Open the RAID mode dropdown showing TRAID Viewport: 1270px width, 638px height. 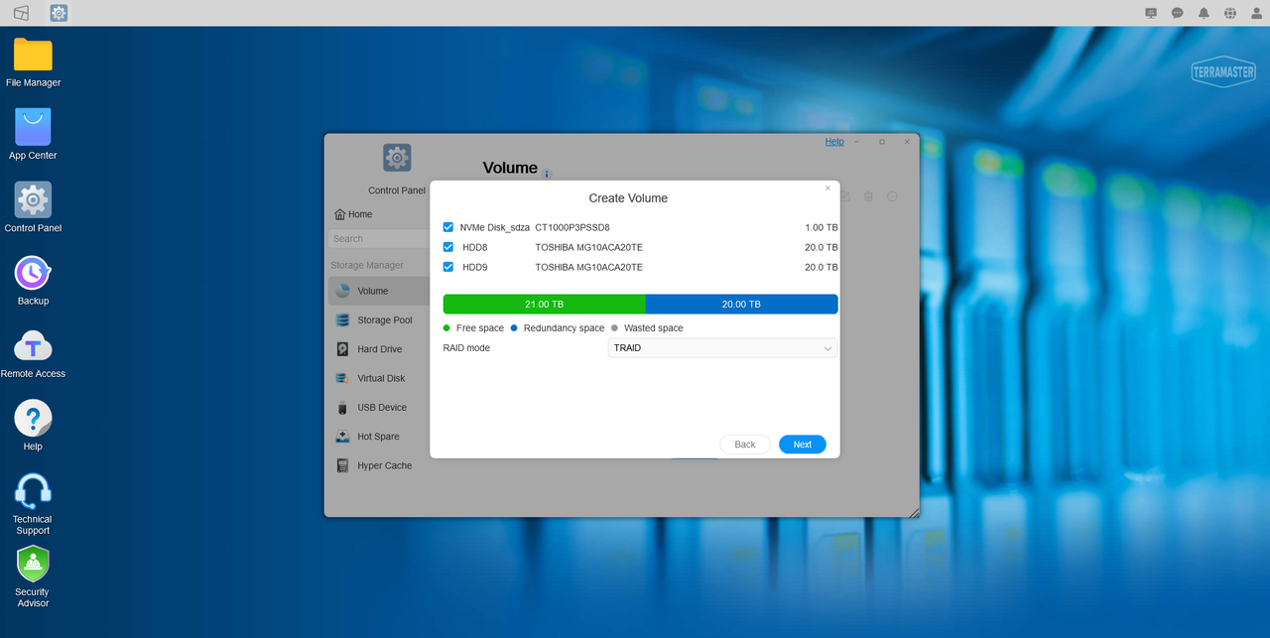click(x=722, y=348)
